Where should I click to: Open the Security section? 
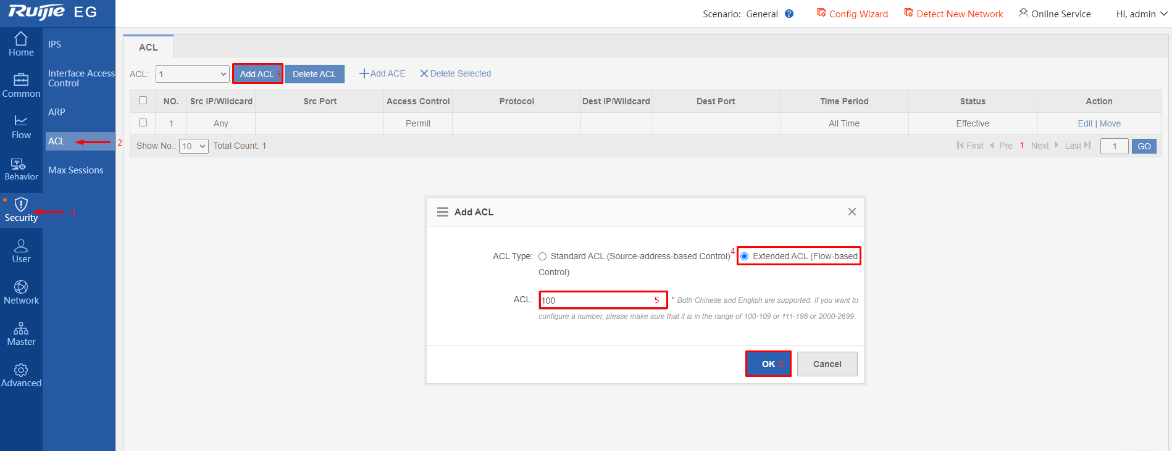tap(21, 210)
